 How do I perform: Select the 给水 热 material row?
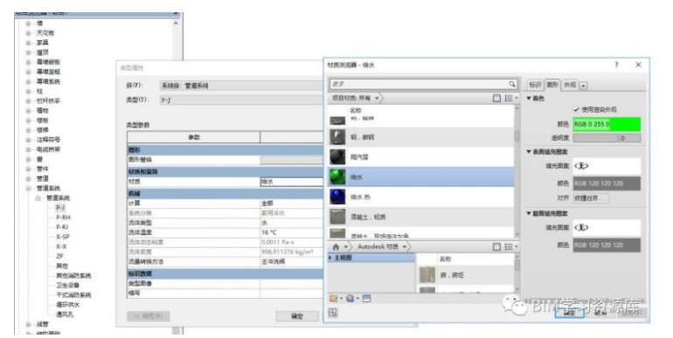point(420,197)
